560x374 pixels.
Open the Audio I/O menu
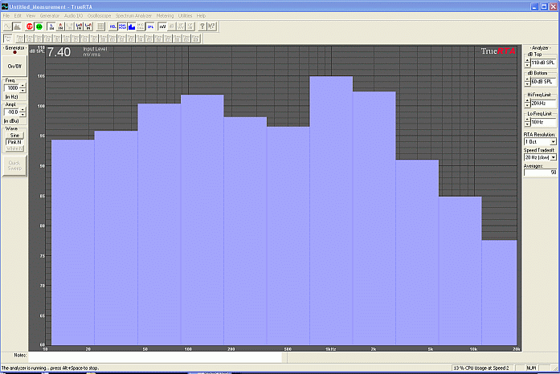pyautogui.click(x=72, y=15)
